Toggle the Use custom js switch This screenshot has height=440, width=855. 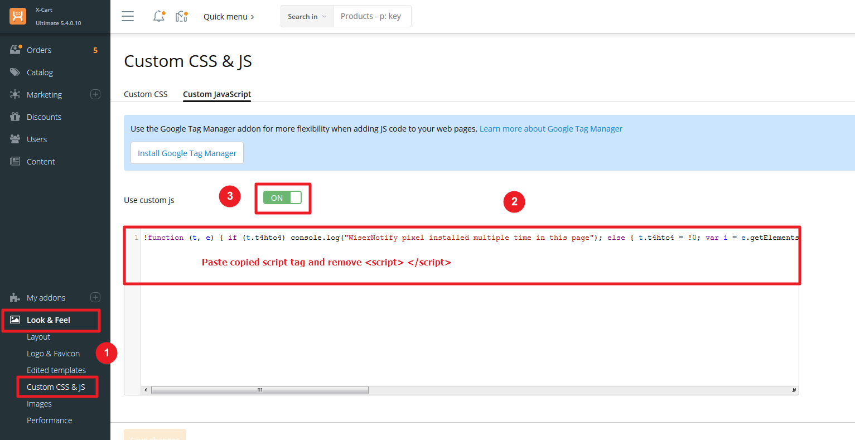[x=282, y=197]
